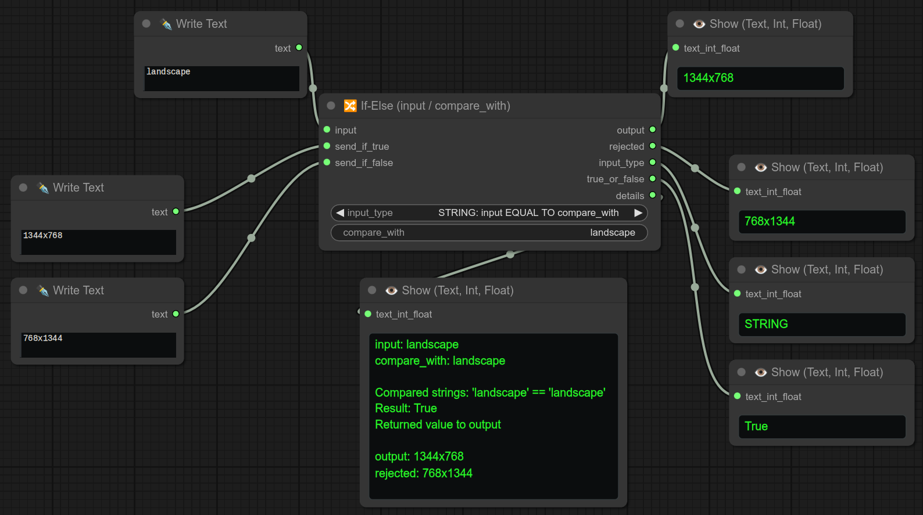Click the right arrow of the input_type selector
The width and height of the screenshot is (923, 515).
coord(638,213)
